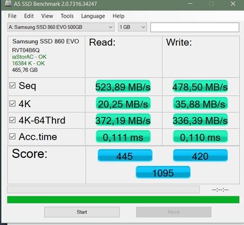Toggle the Acc.time test checkbox
The height and width of the screenshot is (225, 244).
[12, 136]
